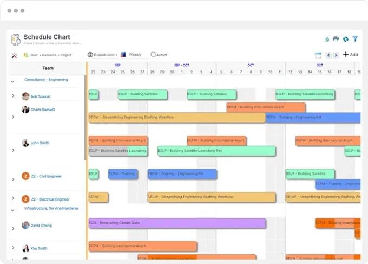Image resolution: width=368 pixels, height=264 pixels.
Task: Click Bob Solocet's avatar
Action: tap(25, 96)
